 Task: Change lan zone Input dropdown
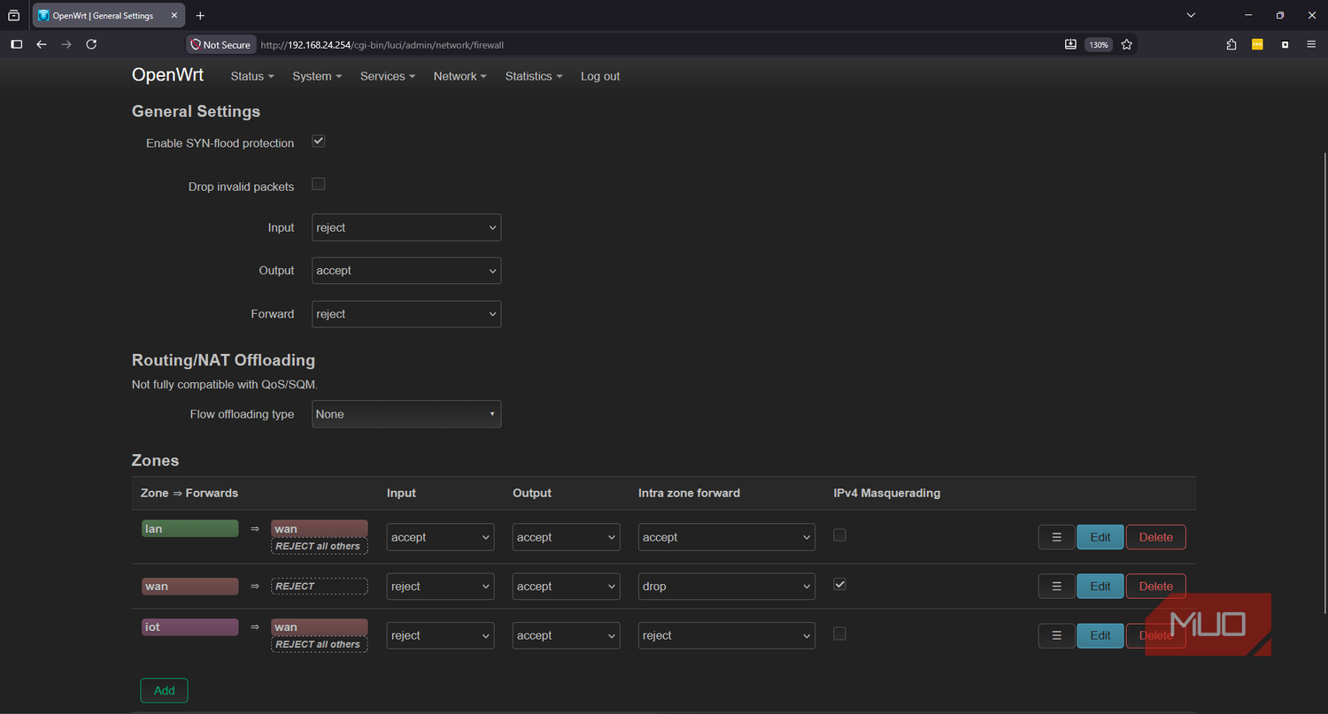pos(440,537)
